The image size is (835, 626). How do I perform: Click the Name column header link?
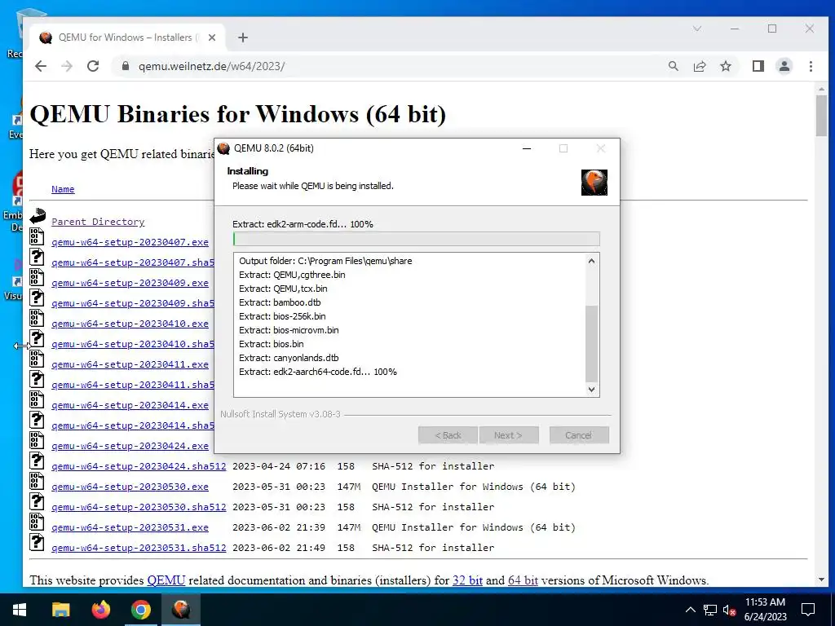[63, 189]
